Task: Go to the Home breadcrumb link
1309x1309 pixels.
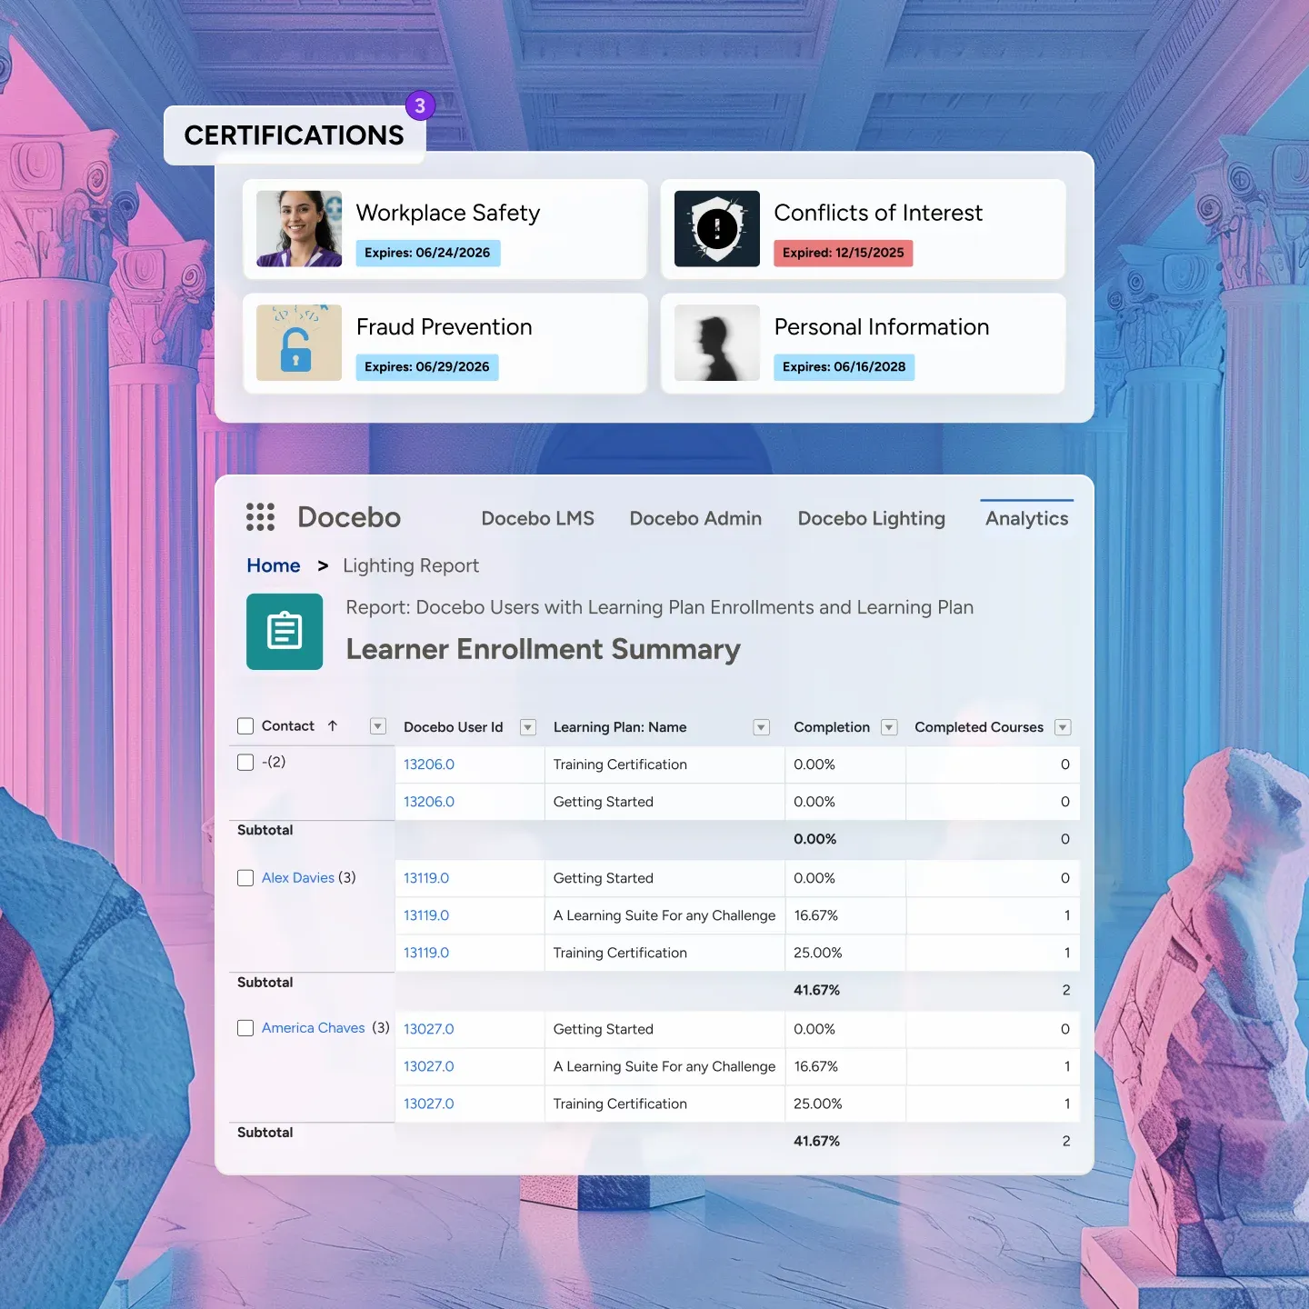Action: coord(273,565)
